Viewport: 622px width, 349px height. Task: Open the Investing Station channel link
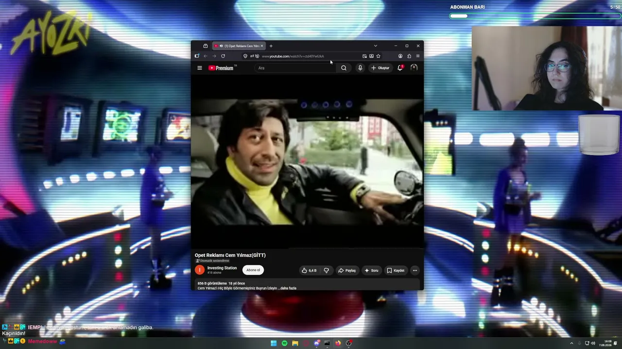point(222,268)
